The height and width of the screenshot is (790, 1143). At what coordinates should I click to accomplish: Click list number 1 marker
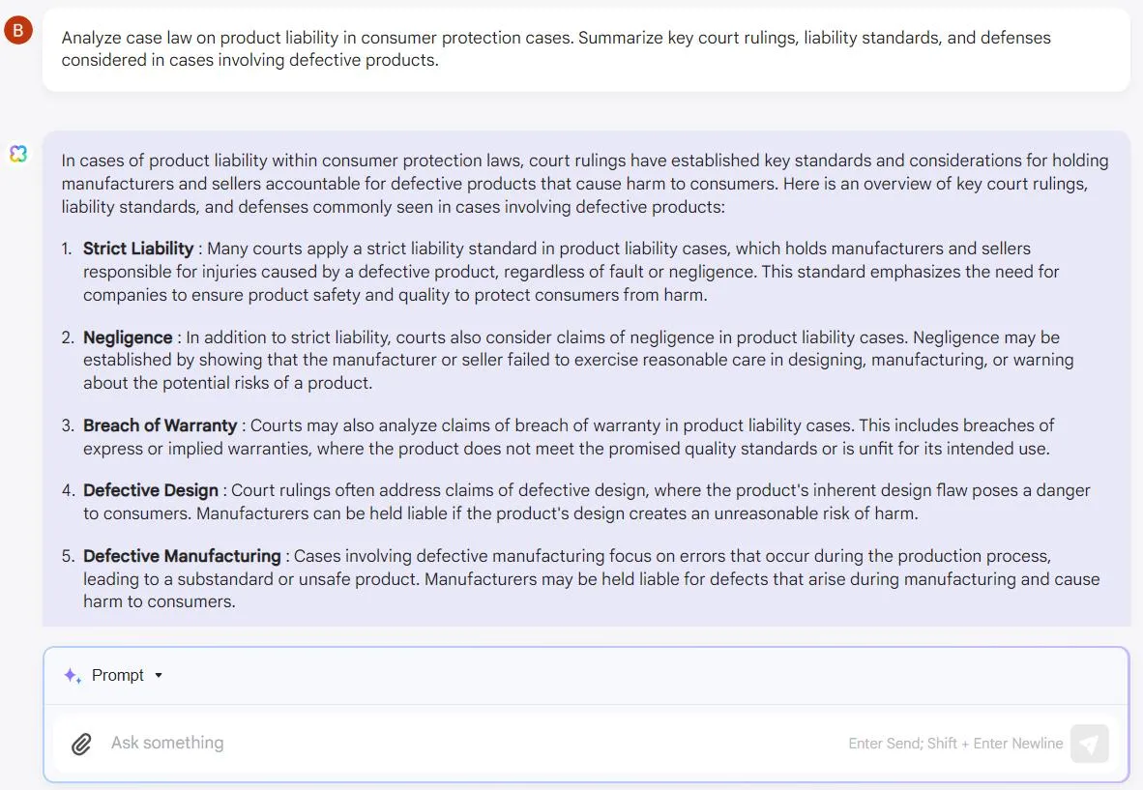67,249
